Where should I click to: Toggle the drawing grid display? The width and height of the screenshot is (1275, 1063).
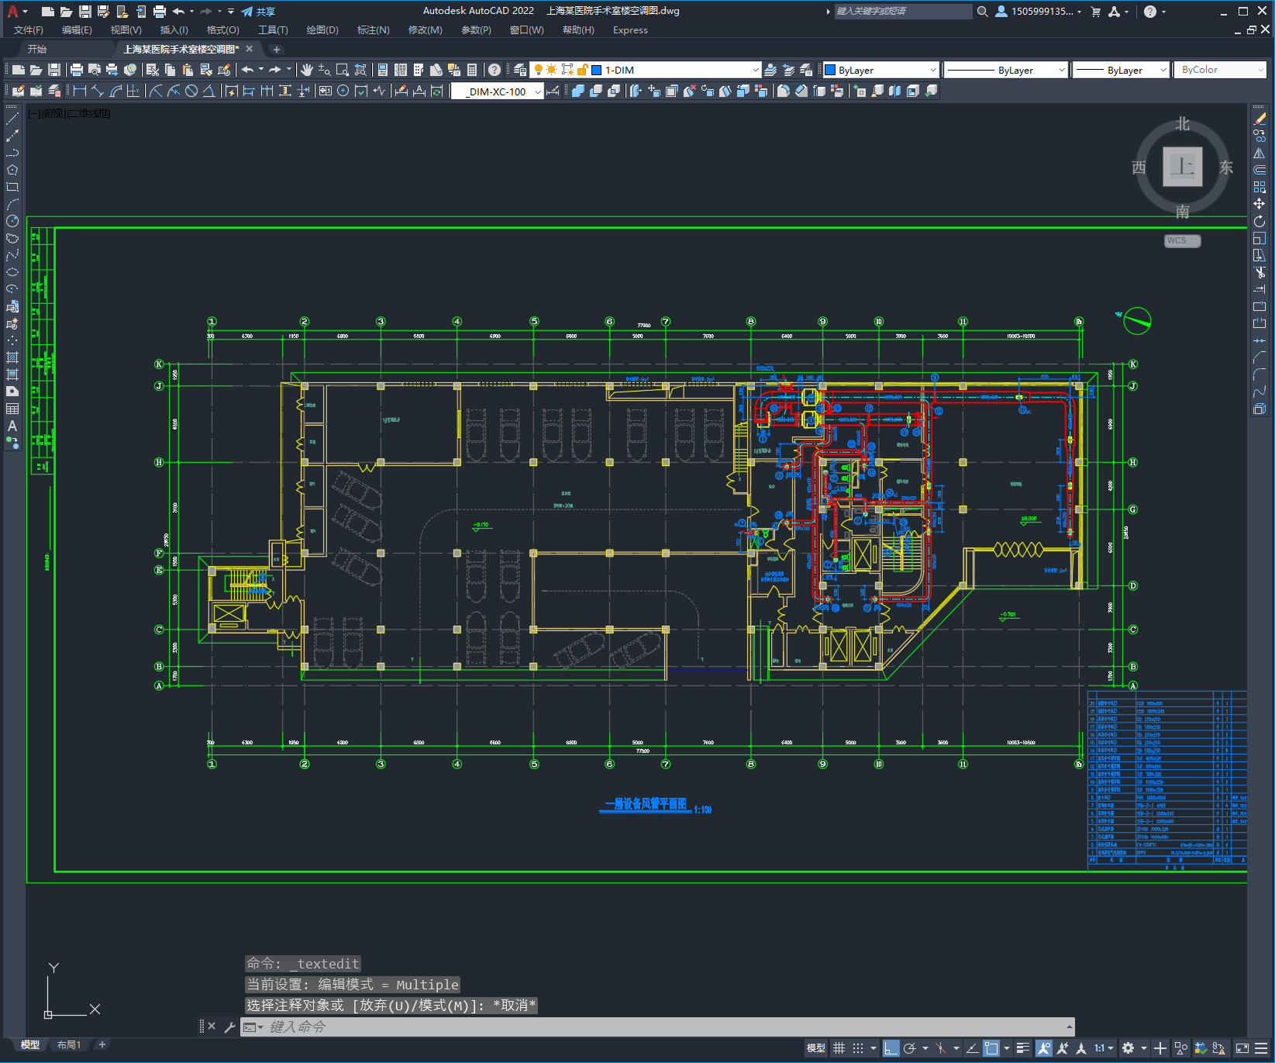tap(839, 1048)
